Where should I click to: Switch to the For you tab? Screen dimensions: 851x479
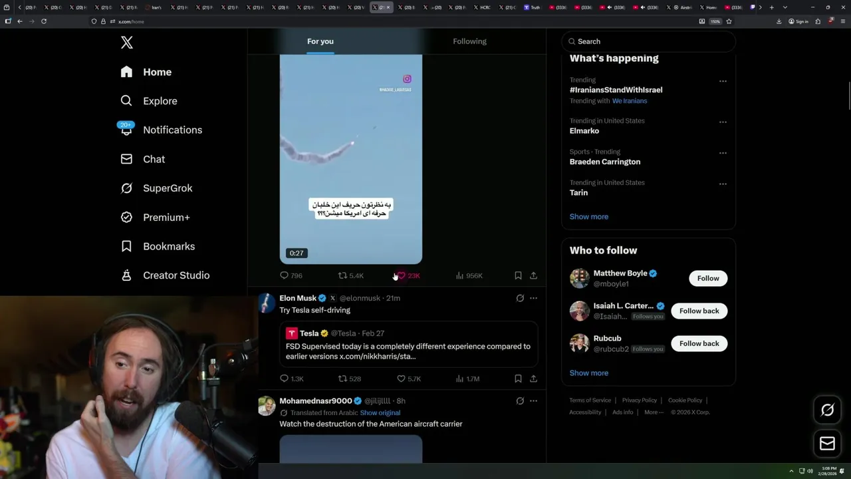pos(320,41)
